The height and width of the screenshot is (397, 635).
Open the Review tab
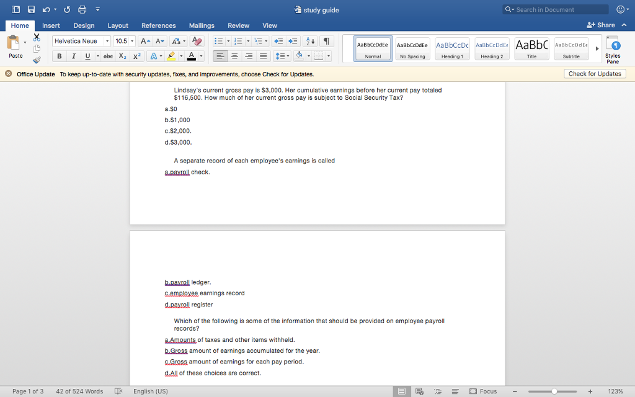[239, 25]
